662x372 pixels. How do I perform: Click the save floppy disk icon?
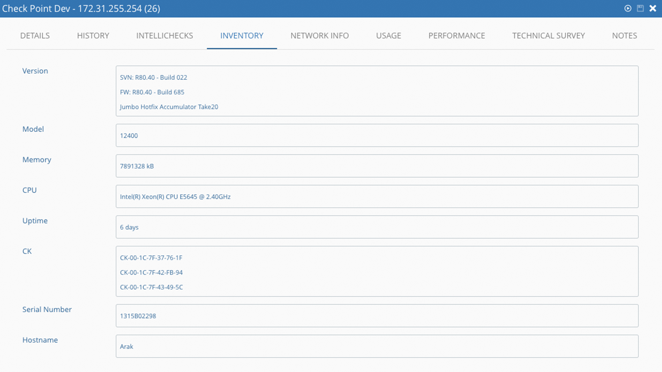point(640,8)
